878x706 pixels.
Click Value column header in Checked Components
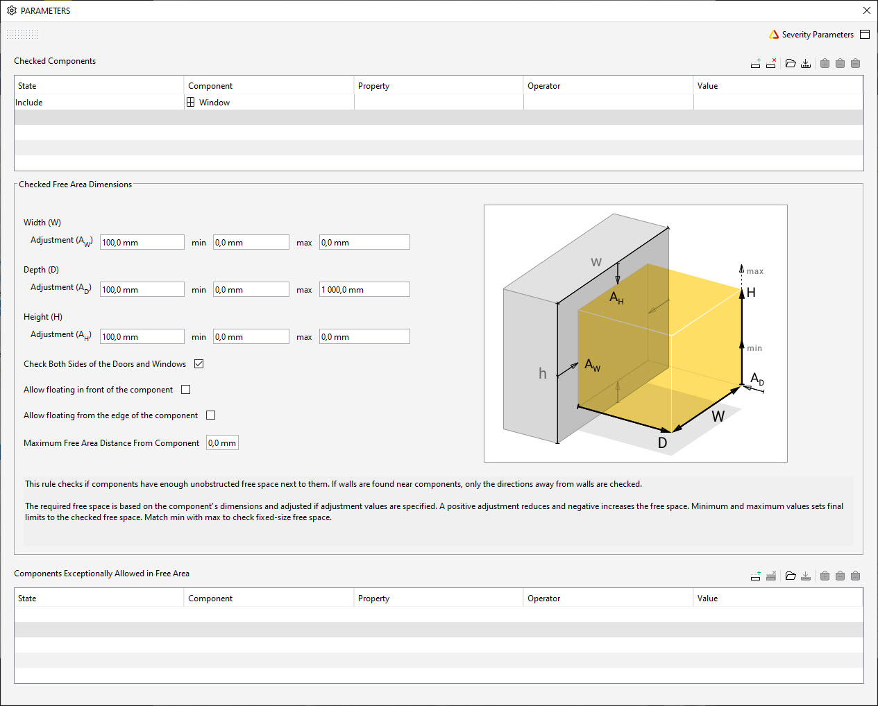pyautogui.click(x=778, y=85)
